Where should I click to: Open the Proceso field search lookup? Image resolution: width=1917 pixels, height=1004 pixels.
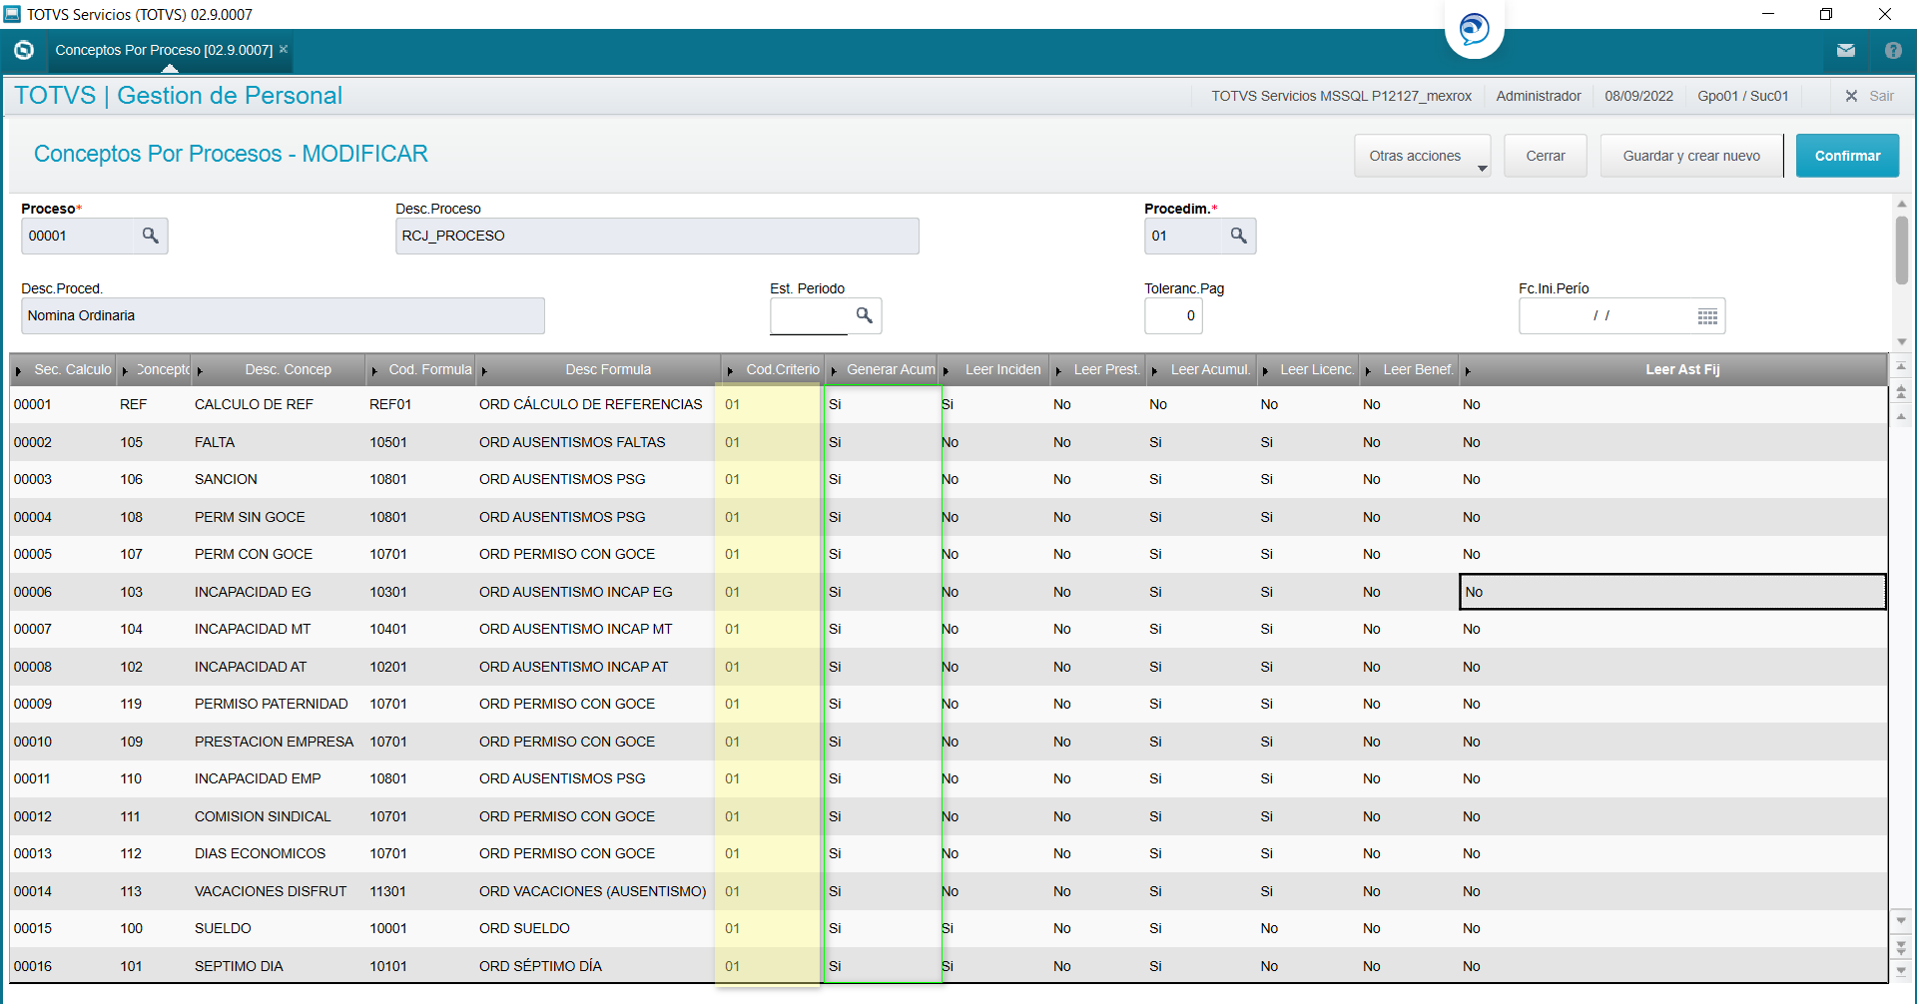150,236
